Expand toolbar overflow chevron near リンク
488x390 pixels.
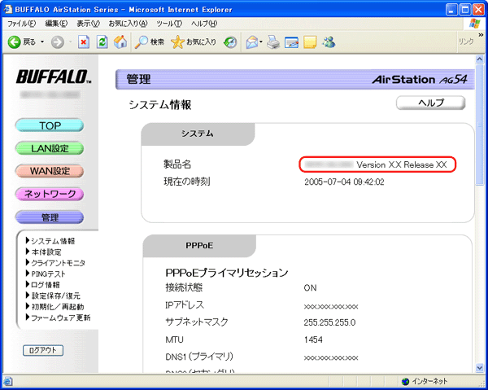[x=481, y=34]
